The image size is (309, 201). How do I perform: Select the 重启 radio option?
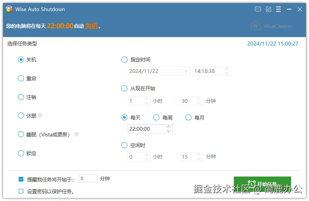point(21,78)
